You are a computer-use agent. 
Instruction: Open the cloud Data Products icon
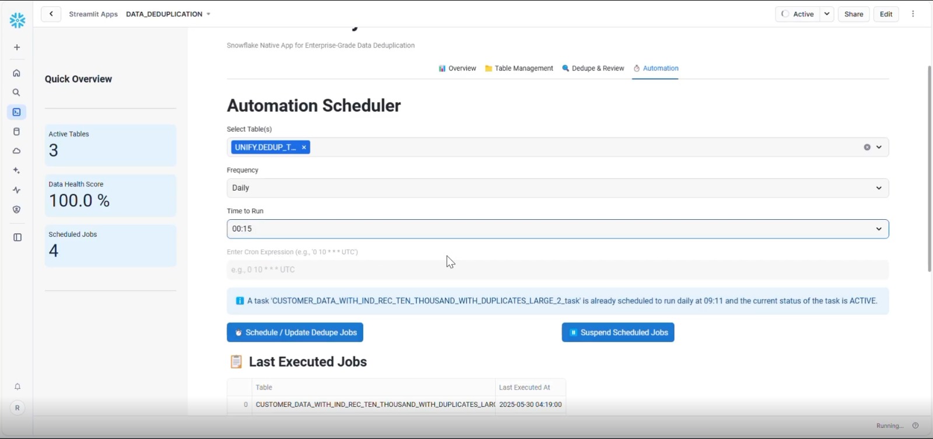[x=17, y=151]
